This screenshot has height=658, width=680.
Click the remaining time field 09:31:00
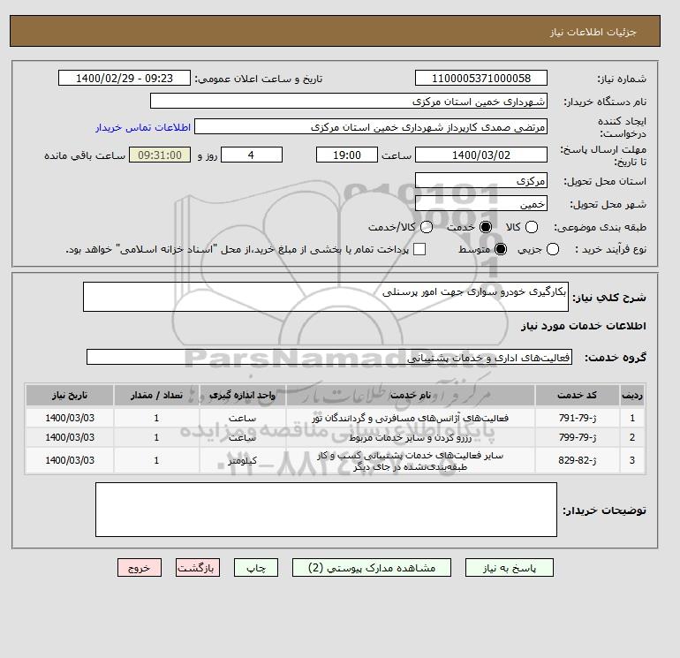(x=160, y=155)
